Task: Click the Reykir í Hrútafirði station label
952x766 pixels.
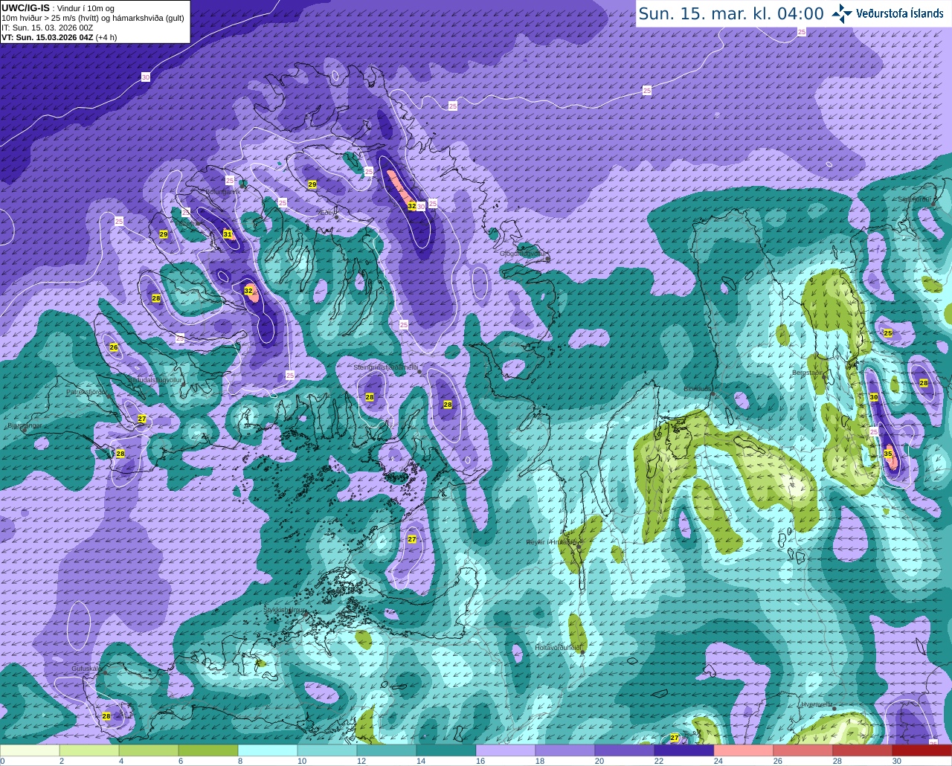Action: pyautogui.click(x=552, y=542)
